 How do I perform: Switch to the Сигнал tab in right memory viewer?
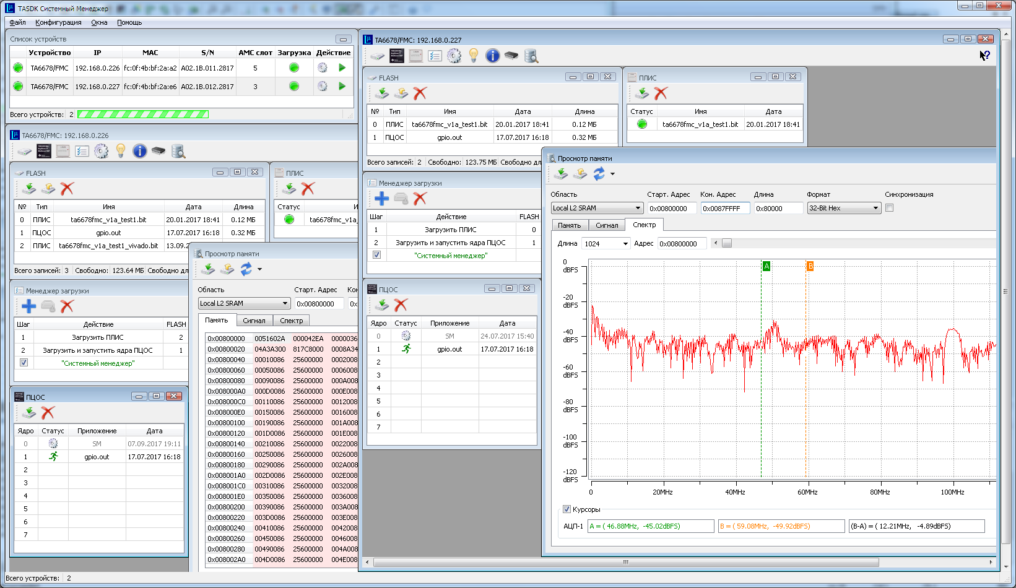(607, 225)
